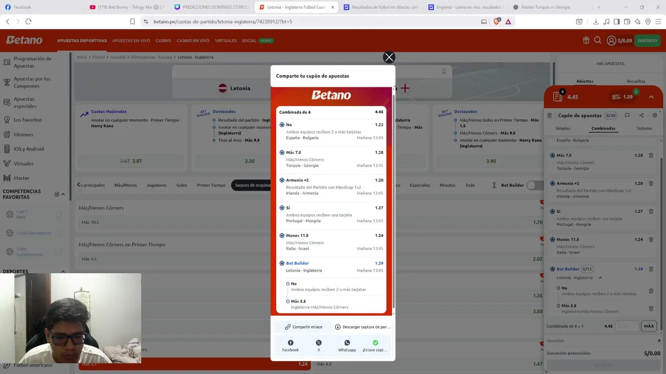Open bet slip settings gear
666x374 pixels.
click(655, 115)
